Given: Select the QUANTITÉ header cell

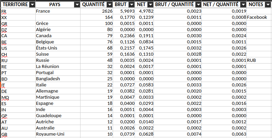Looking at the screenshot, I should pos(97,4).
